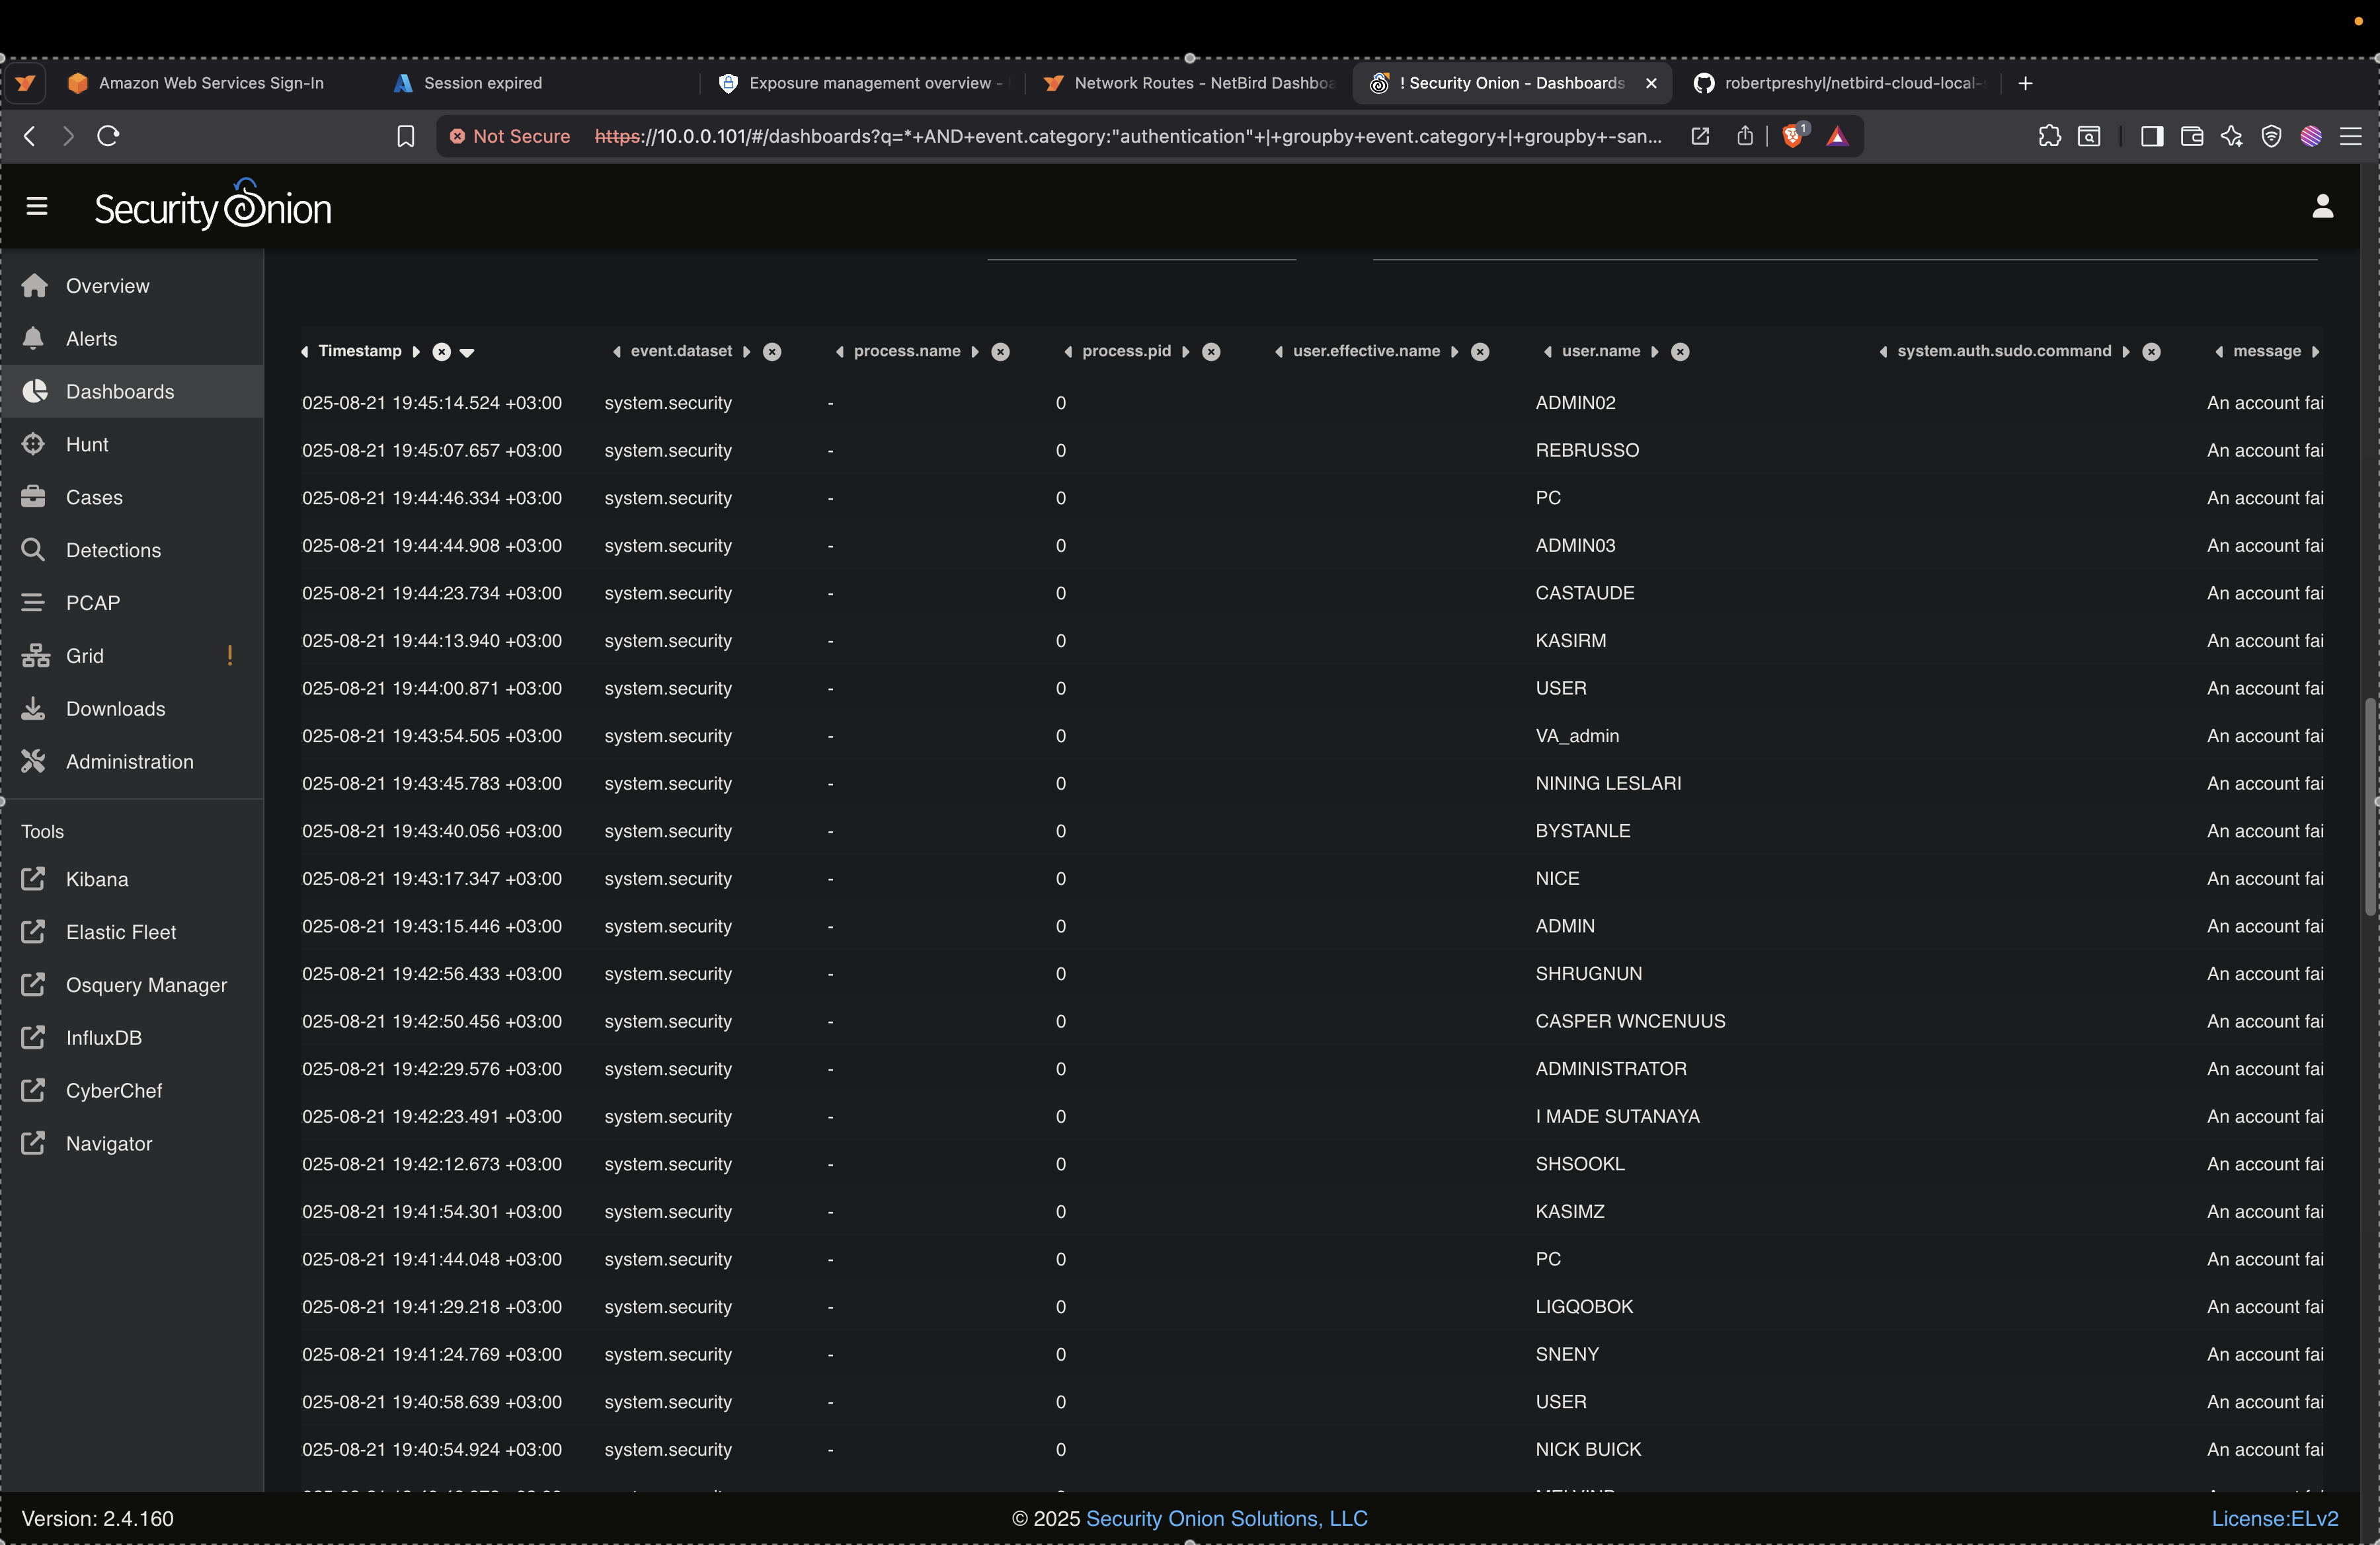The image size is (2380, 1545).
Task: Click the vertical page scrollbar
Action: coord(2369,806)
